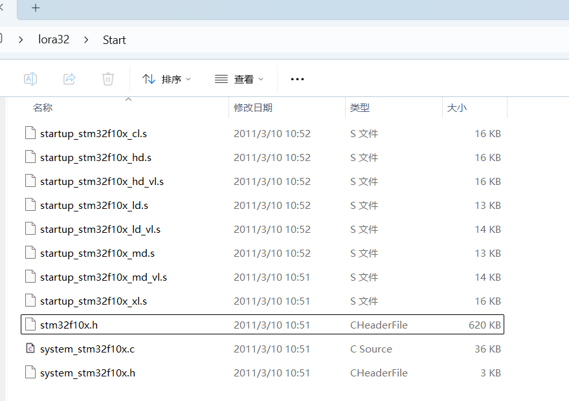Select file startup_stm32f10x_xl.s

pyautogui.click(x=262, y=301)
